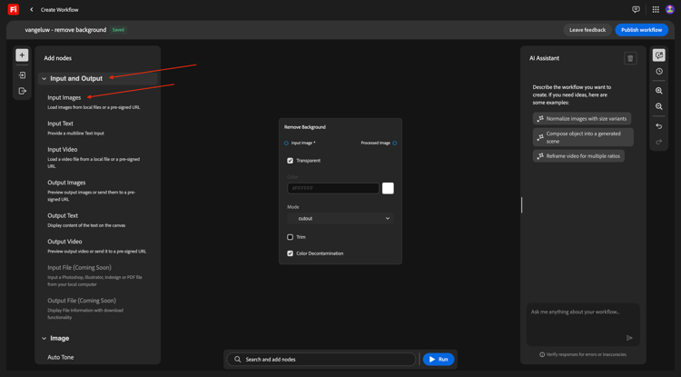Click the Publish workflow button
This screenshot has height=377, width=681.
[641, 30]
